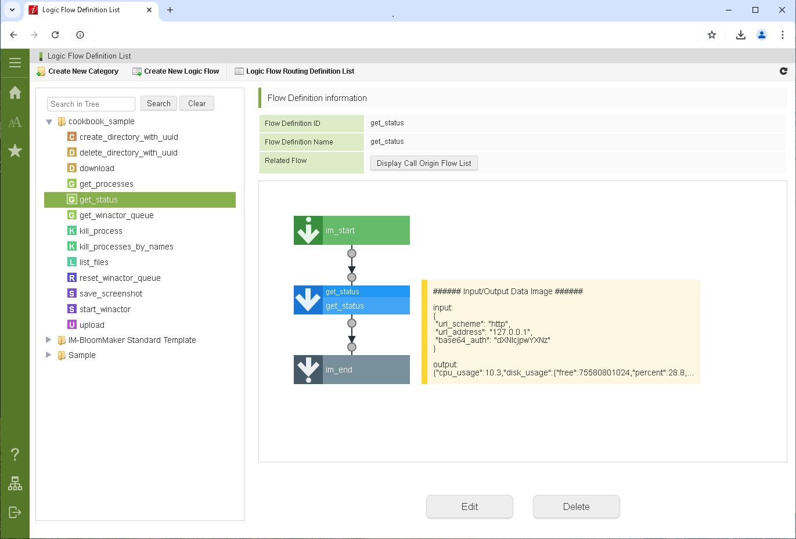Click the Clear button
Image resolution: width=796 pixels, height=539 pixels.
(197, 103)
